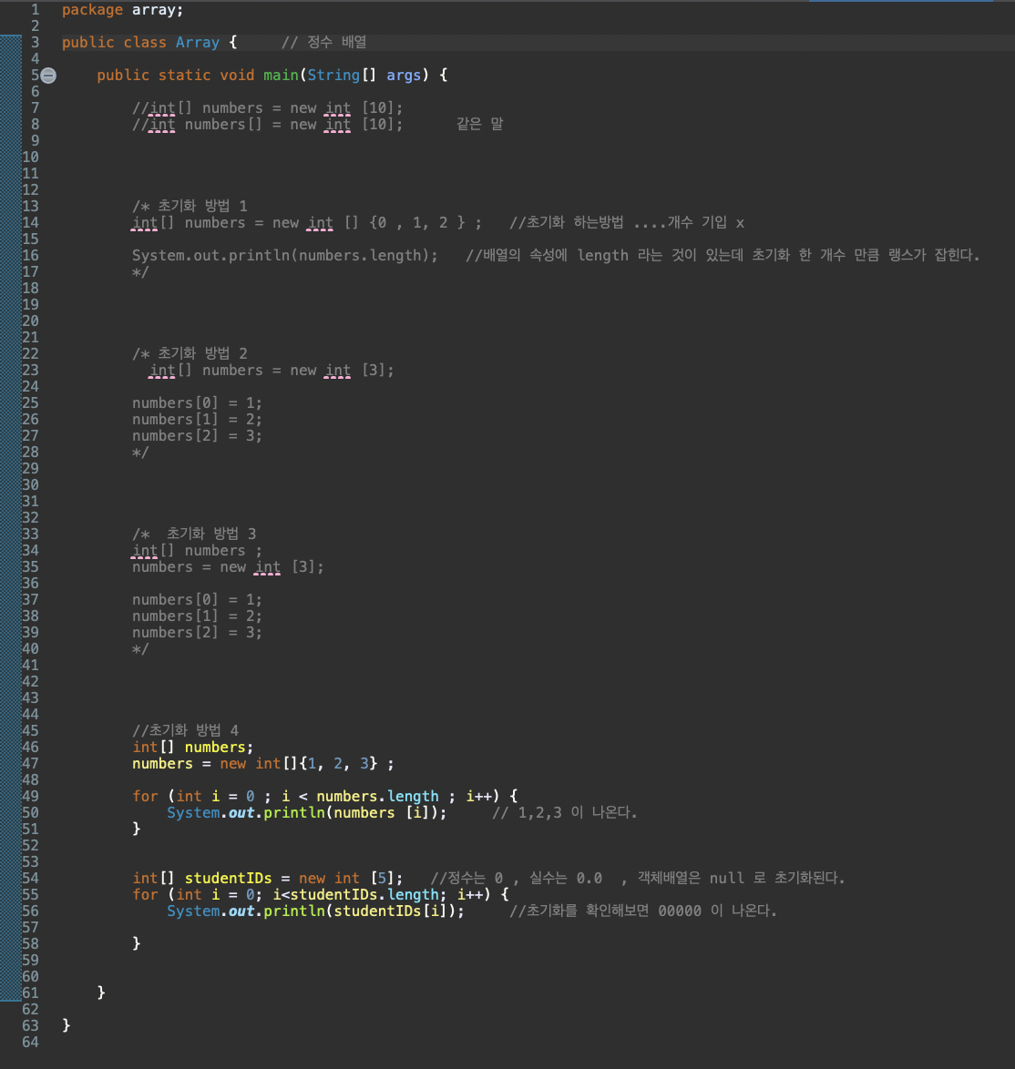Image resolution: width=1015 pixels, height=1069 pixels.
Task: Click the '// 정수 배열' comment
Action: point(324,42)
